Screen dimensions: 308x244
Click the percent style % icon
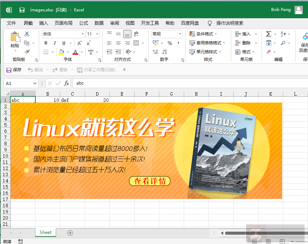click(x=170, y=43)
